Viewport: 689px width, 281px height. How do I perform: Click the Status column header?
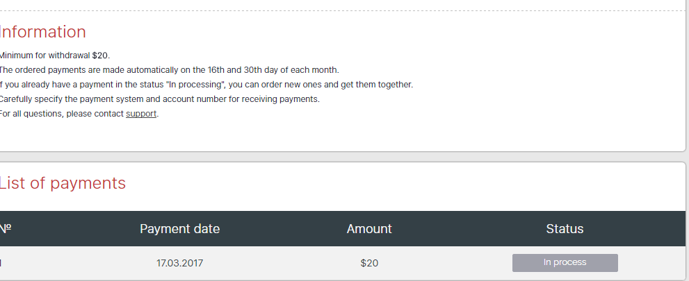pos(565,229)
